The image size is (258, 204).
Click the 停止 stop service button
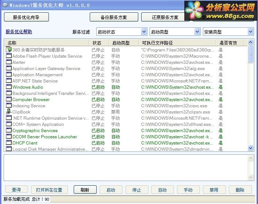[x=137, y=190]
